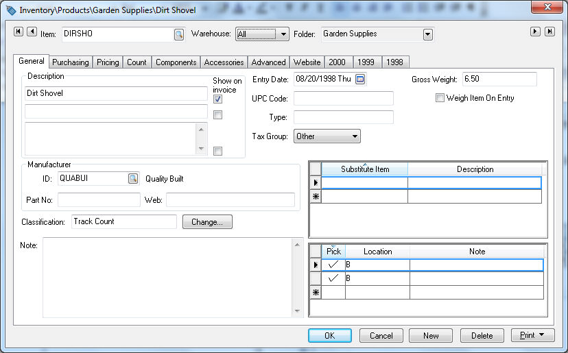Click the Location column header
Screen dimensions: 568x353
[x=377, y=252]
